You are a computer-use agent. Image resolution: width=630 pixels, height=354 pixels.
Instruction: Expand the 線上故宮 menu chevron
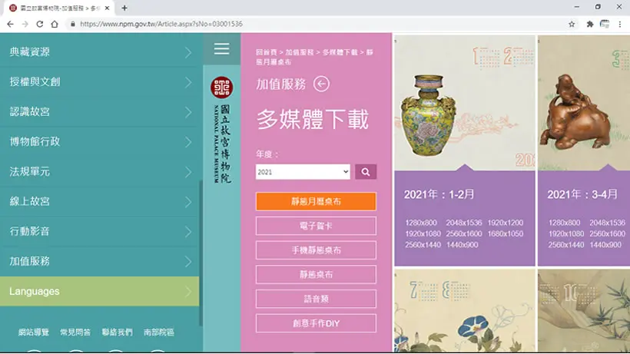pyautogui.click(x=188, y=201)
